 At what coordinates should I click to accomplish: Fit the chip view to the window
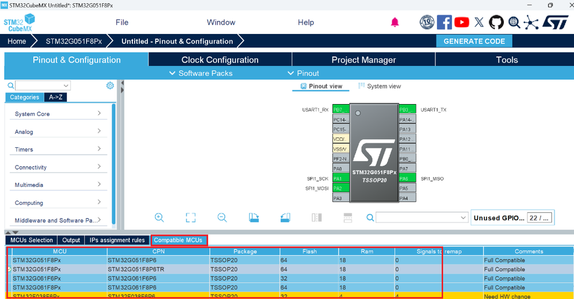click(191, 217)
